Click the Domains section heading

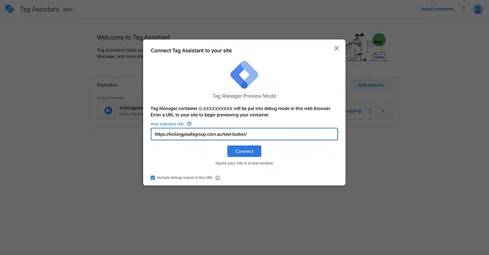(107, 85)
